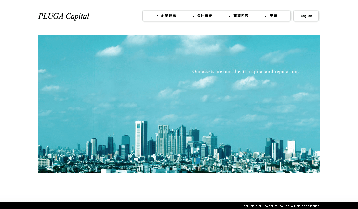Screen dimensions: 358x209
Task: Open the 実績 track record page
Action: [273, 16]
